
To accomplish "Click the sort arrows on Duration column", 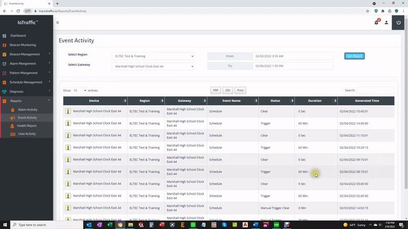I will coord(335,101).
